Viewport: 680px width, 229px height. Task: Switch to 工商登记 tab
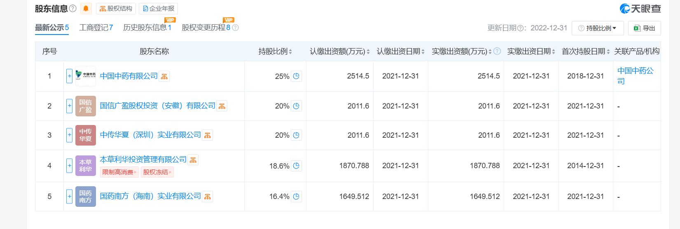(96, 28)
